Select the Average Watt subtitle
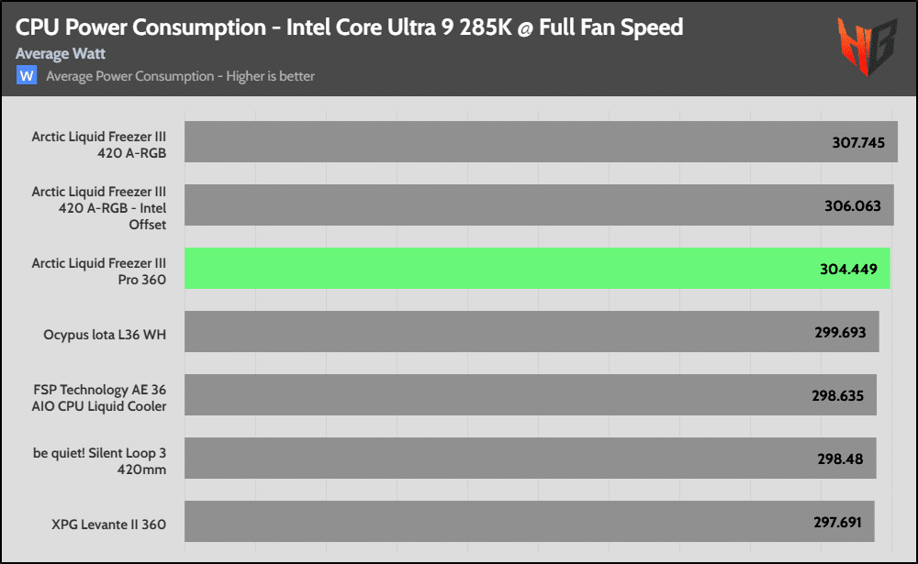 tap(61, 54)
